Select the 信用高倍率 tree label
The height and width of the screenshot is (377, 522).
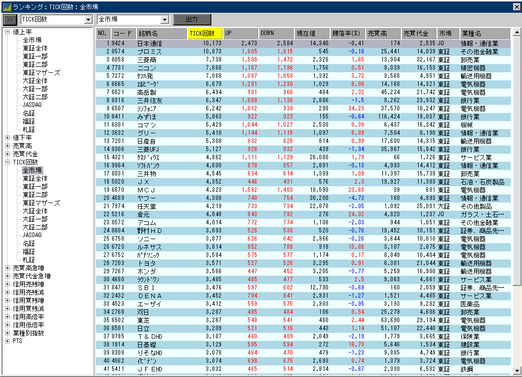tap(29, 317)
